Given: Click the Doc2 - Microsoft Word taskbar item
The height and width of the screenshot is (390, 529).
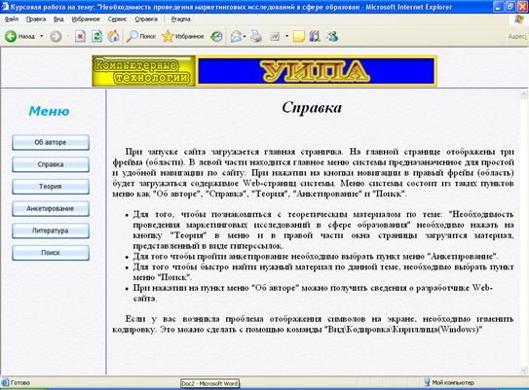Looking at the screenshot, I should coord(209,383).
